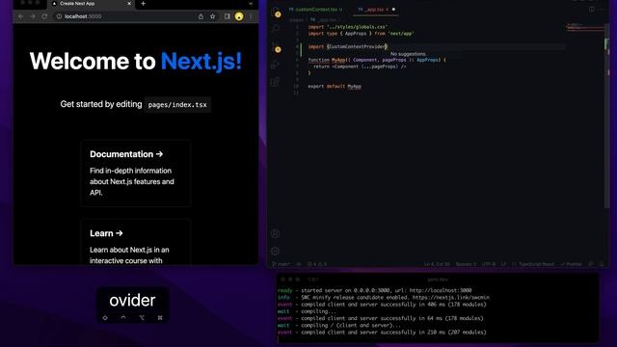
Task: Bookmark the page with the star icon
Action: [212, 16]
